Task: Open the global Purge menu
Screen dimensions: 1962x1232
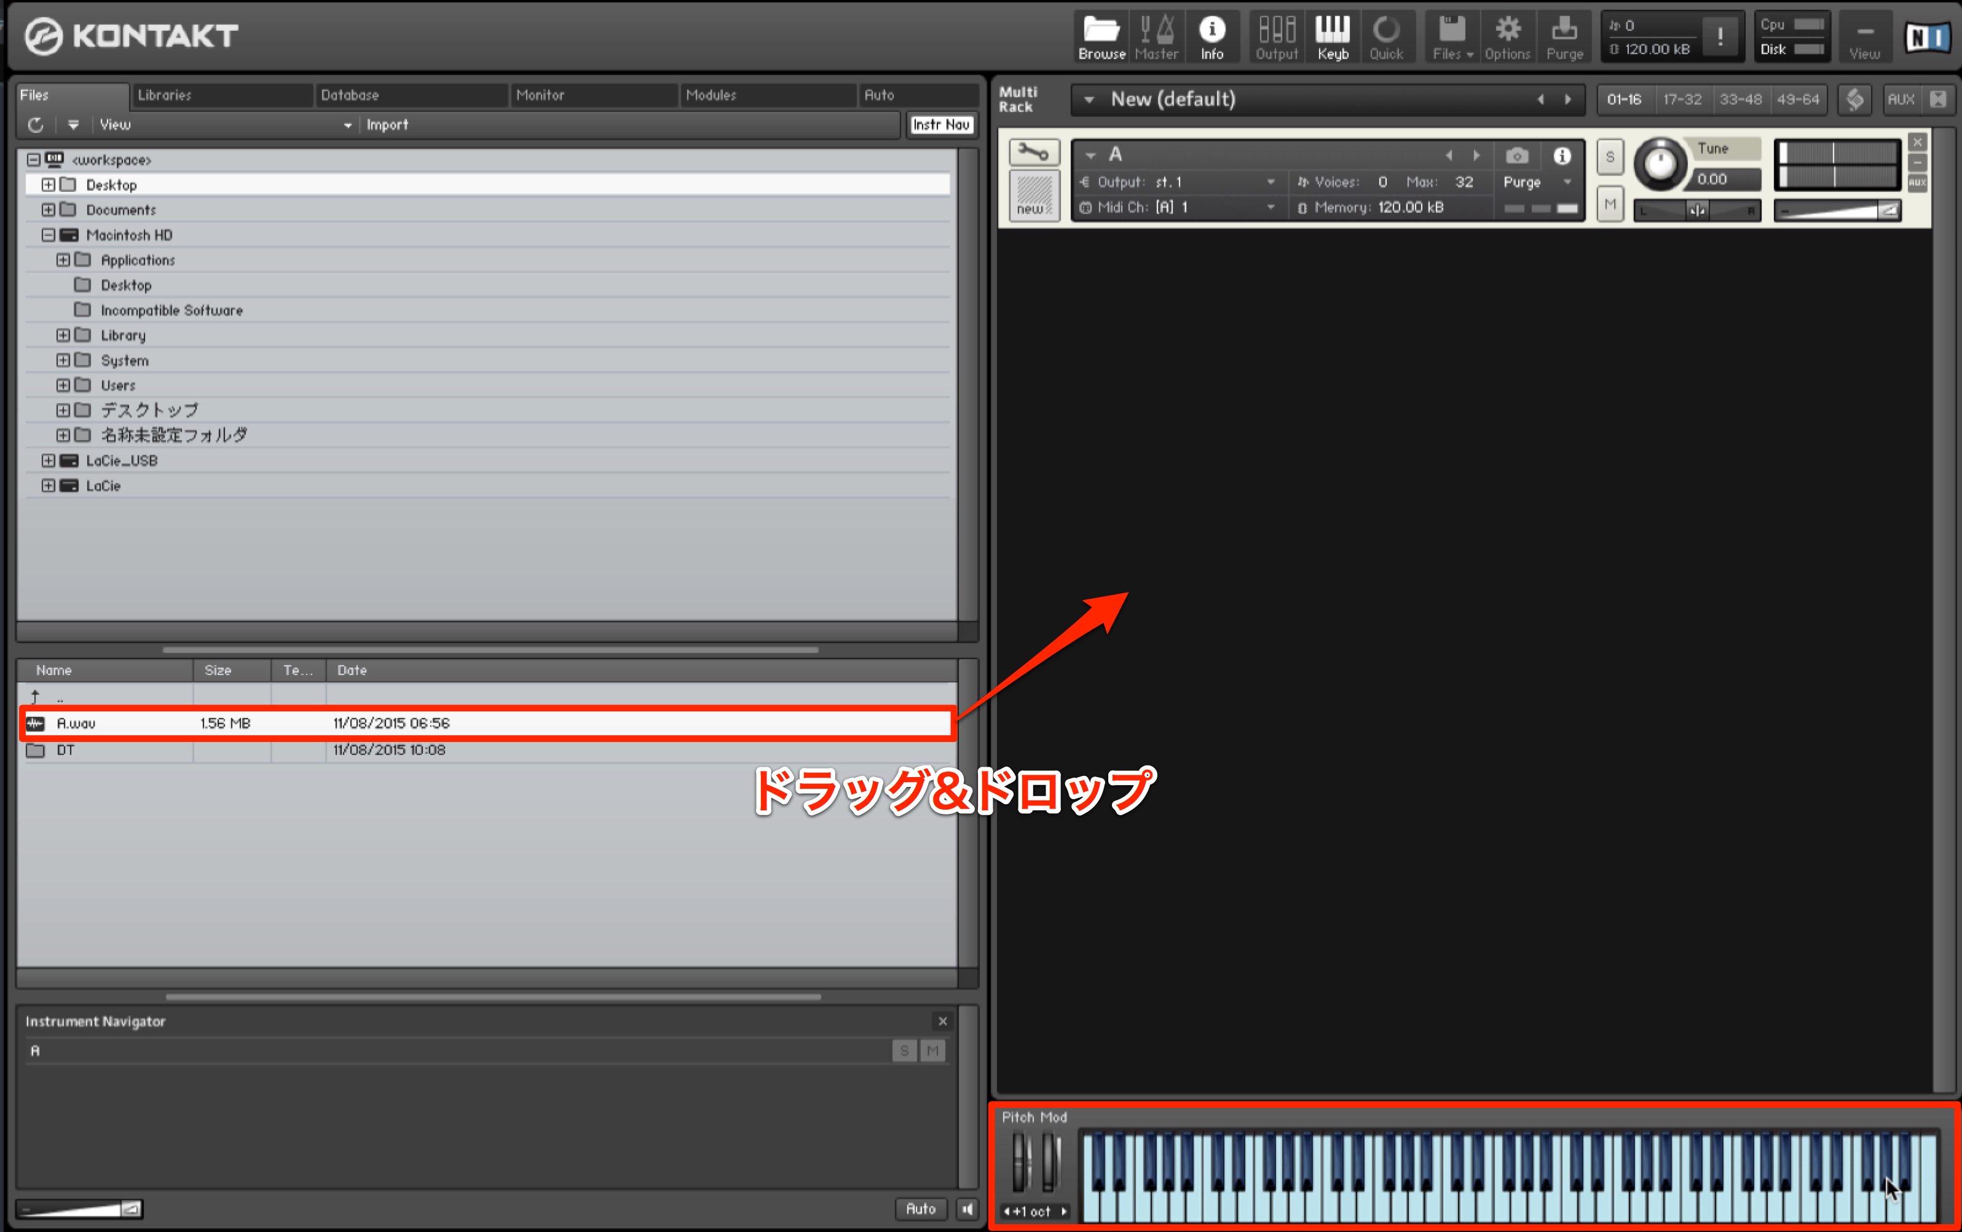Action: (1564, 38)
